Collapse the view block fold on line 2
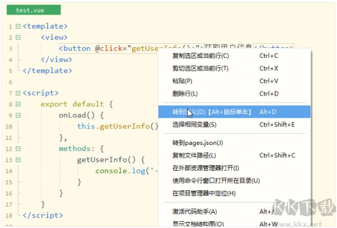Viewport: 337px width, 228px height. pos(18,37)
